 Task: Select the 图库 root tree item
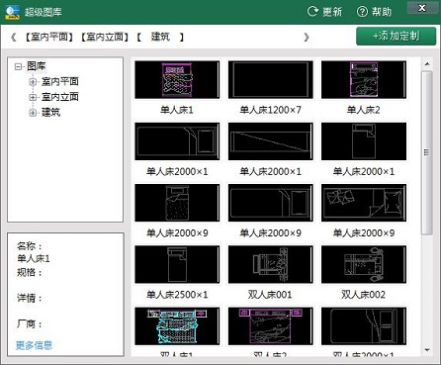point(36,66)
